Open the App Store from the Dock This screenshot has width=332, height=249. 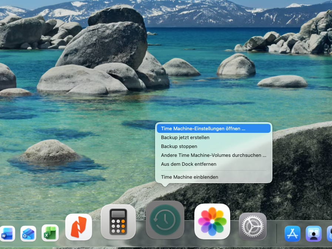(292, 233)
